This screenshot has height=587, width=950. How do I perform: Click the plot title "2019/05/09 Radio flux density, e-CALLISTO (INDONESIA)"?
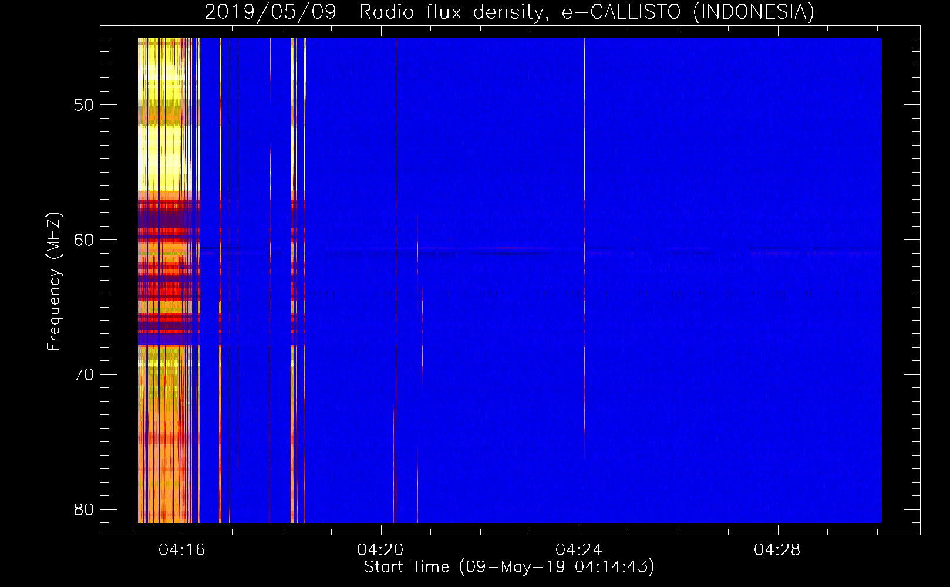tap(509, 12)
